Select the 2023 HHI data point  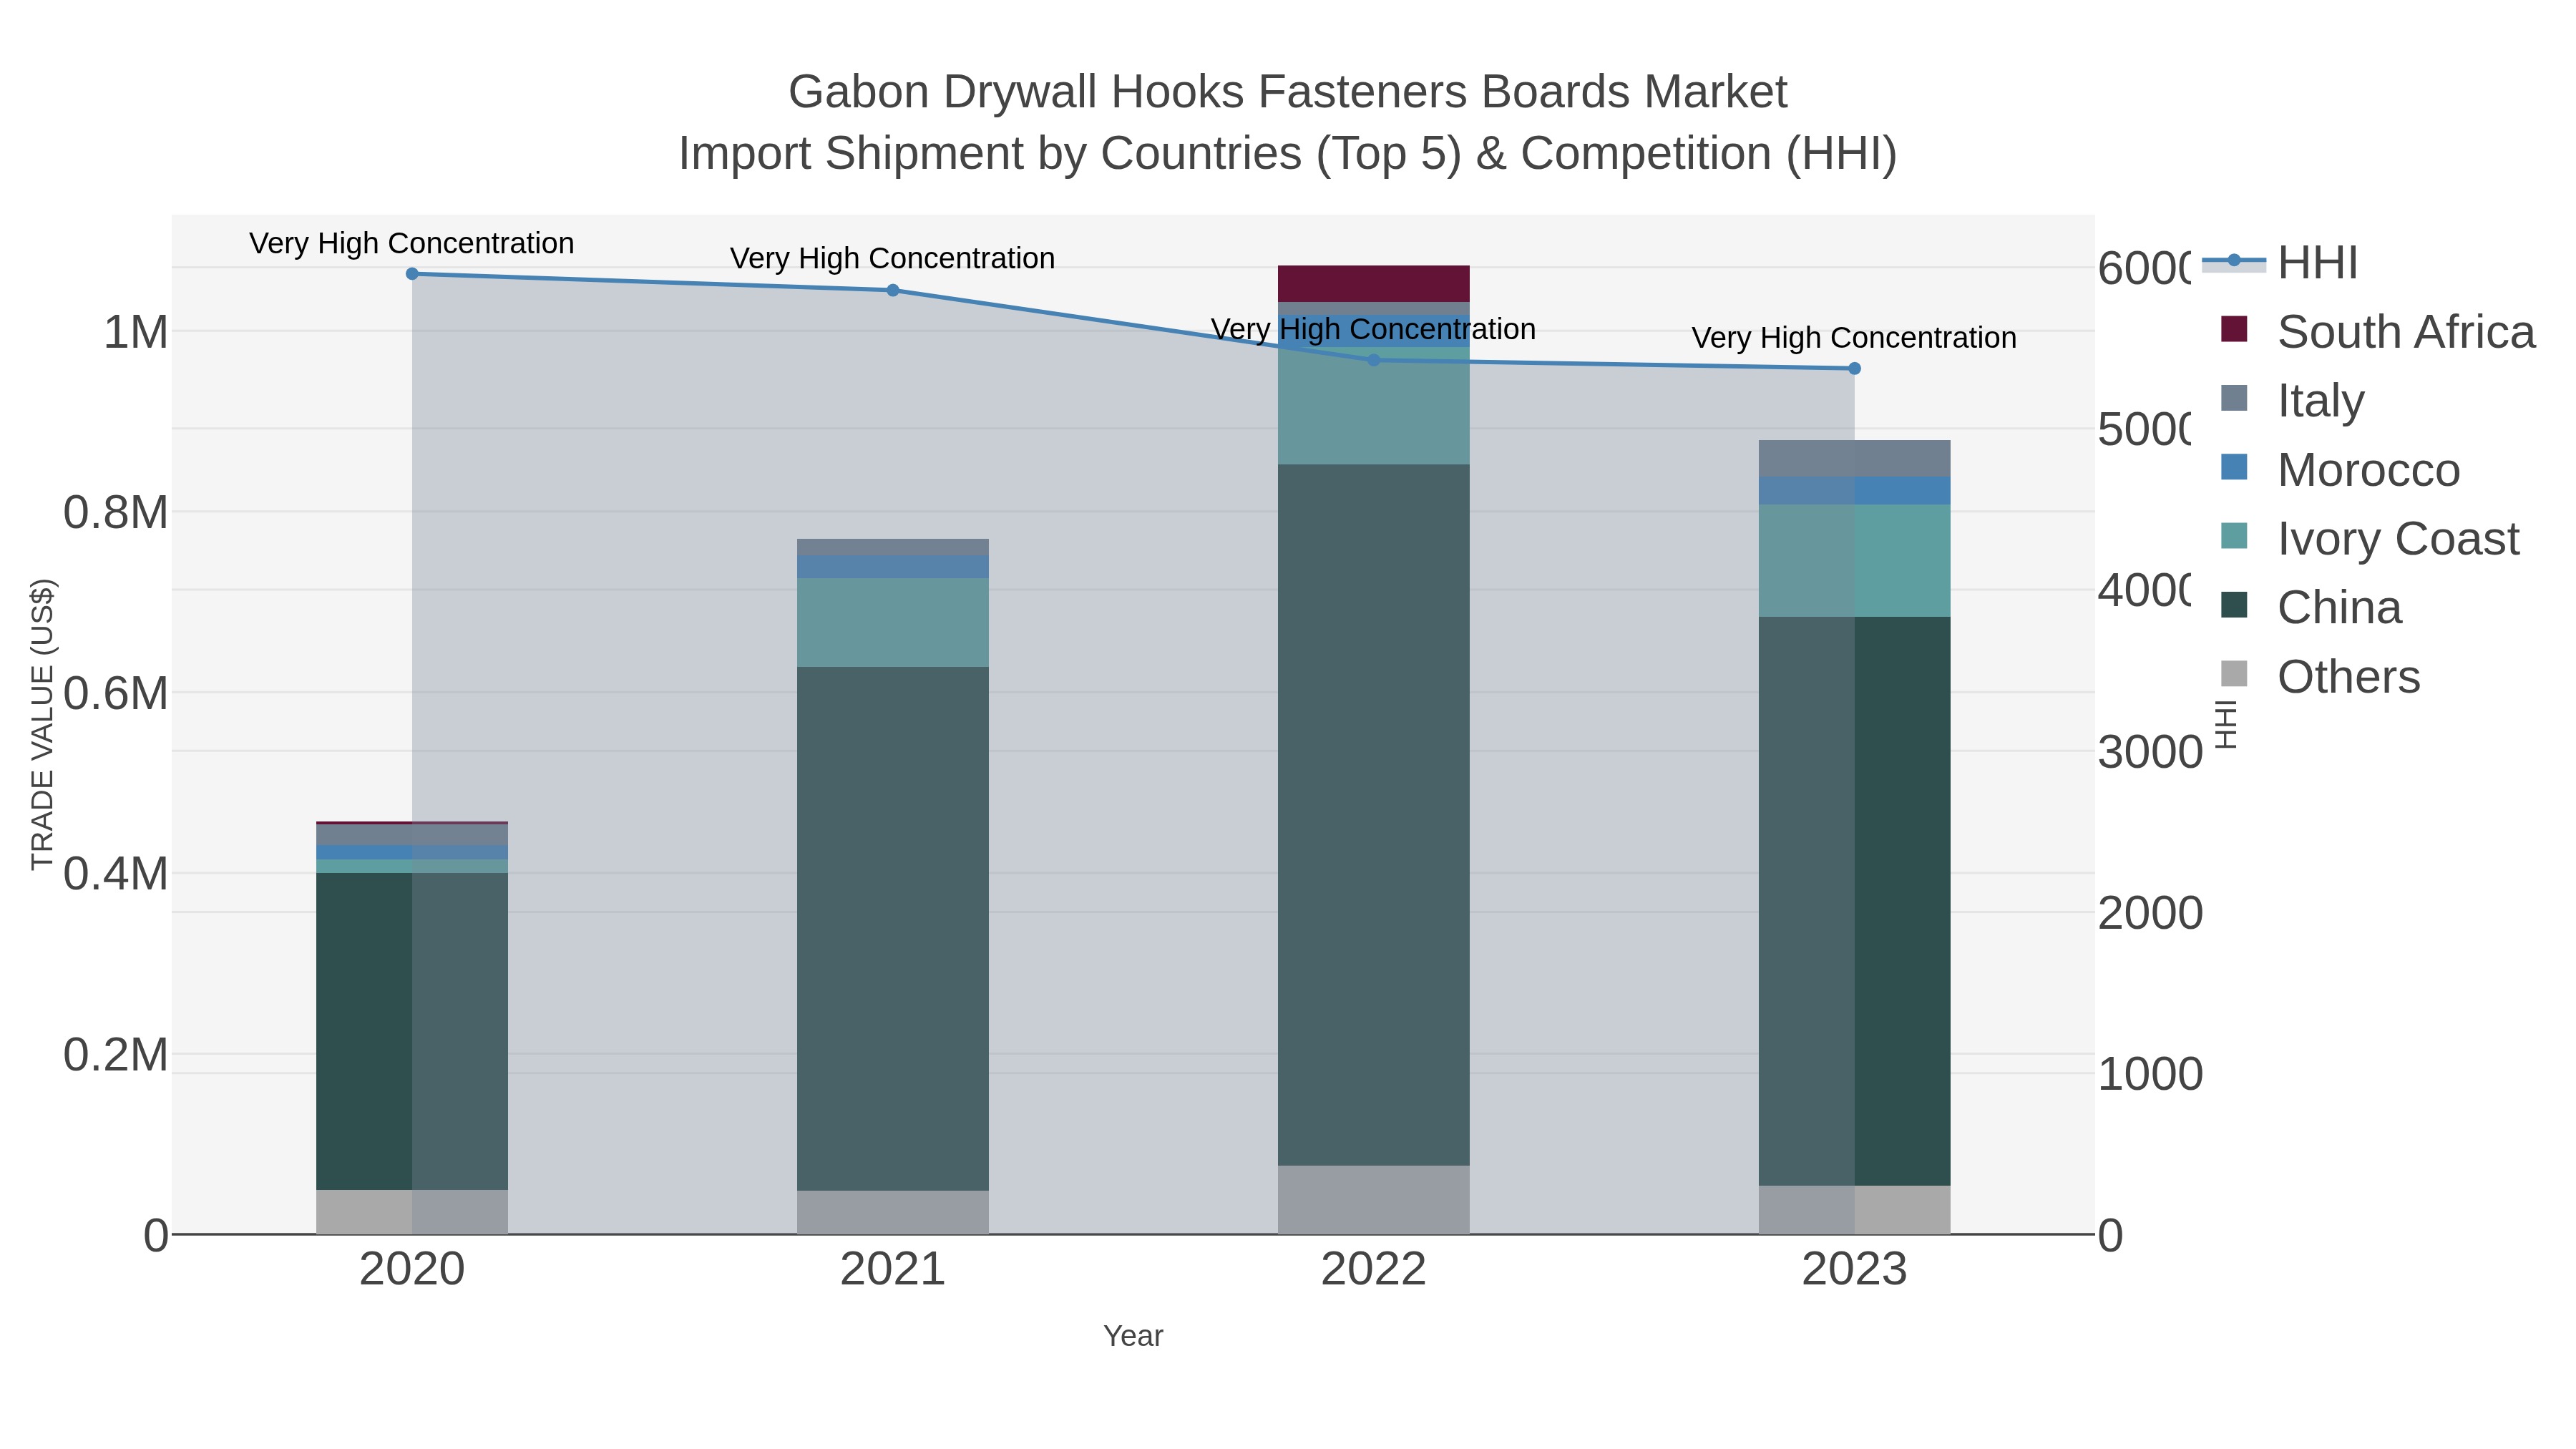pyautogui.click(x=1855, y=369)
